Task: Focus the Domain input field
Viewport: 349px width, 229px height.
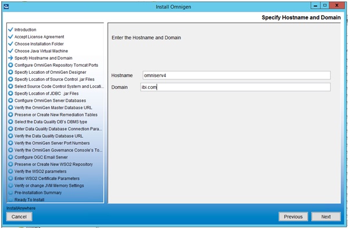Action: 235,87
